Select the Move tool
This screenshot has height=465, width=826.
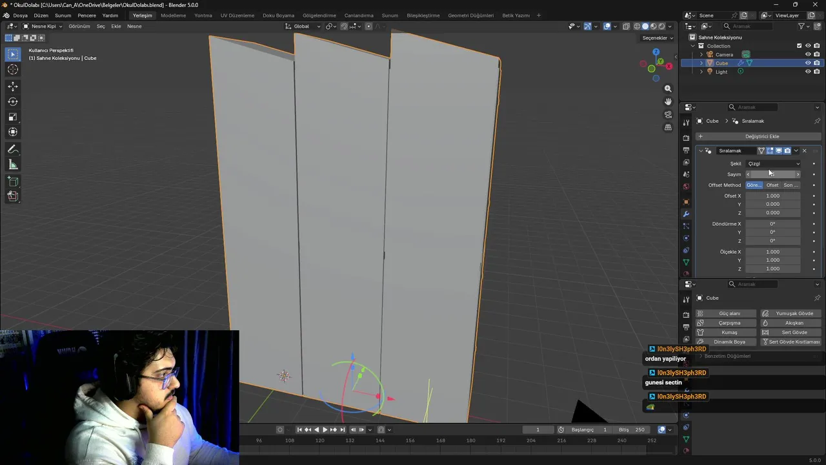(13, 86)
